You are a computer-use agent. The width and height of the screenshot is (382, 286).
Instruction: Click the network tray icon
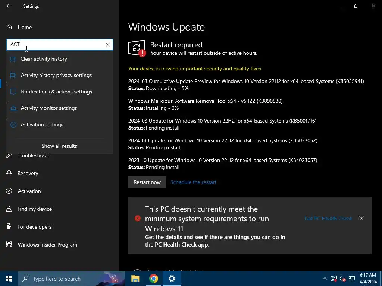(x=351, y=279)
